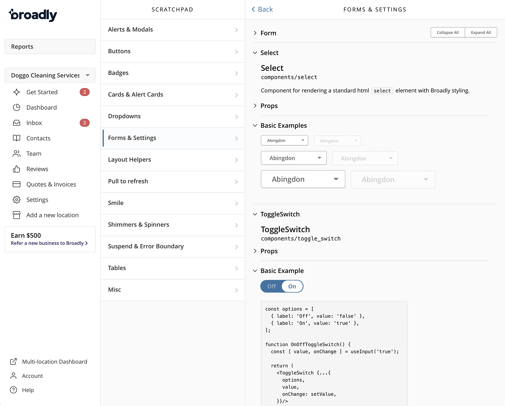Open Get Started sparkle icon

[x=17, y=92]
